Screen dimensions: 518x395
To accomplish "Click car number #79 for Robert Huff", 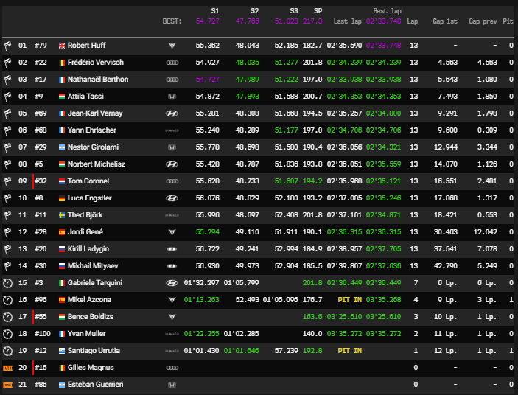I will click(41, 46).
